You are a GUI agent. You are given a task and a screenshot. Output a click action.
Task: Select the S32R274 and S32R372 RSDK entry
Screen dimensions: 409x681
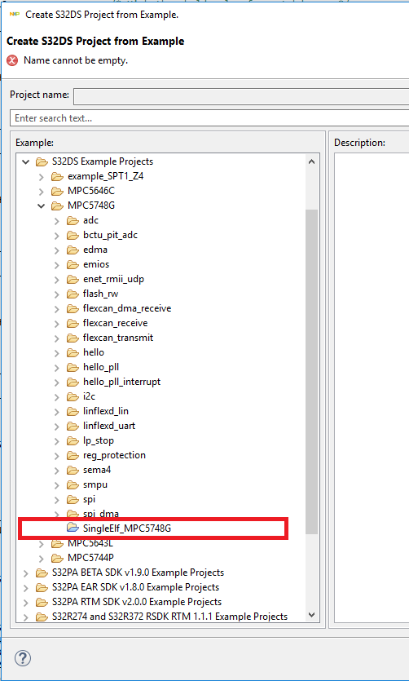coord(169,617)
